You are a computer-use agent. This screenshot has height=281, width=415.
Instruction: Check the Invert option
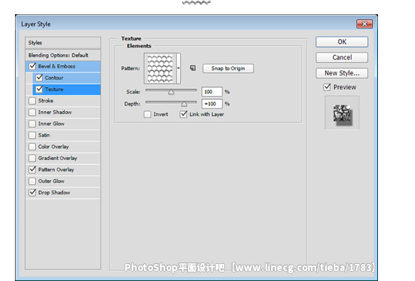click(147, 115)
